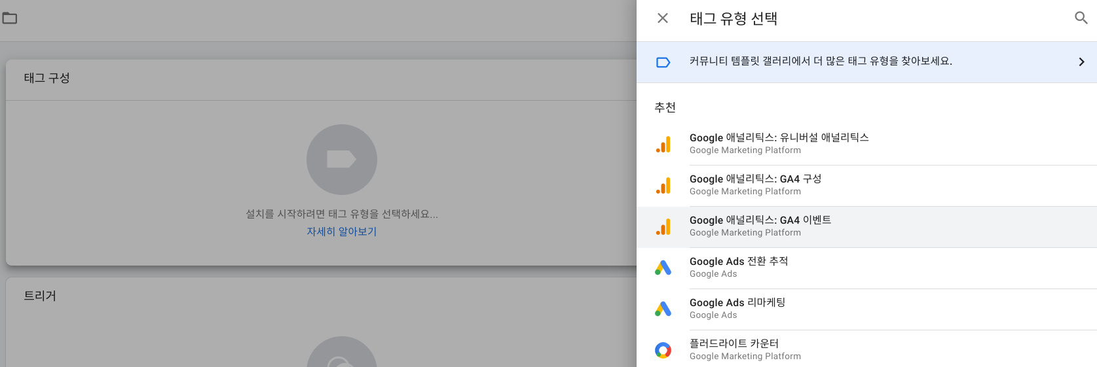Open 커뮤니티 템플릿 갤러리 banner text
Viewport: 1097px width, 367px height.
tap(821, 61)
